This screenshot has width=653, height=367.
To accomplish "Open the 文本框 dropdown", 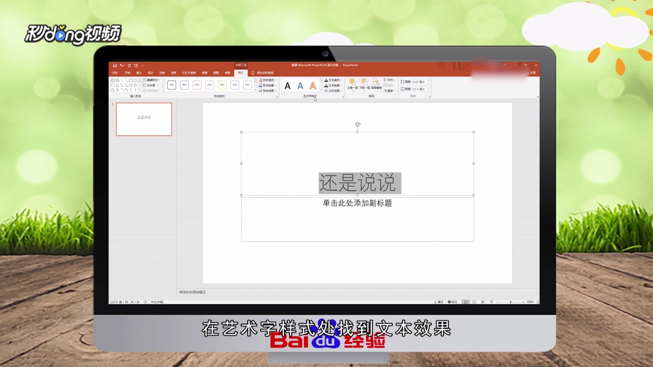I will (150, 85).
